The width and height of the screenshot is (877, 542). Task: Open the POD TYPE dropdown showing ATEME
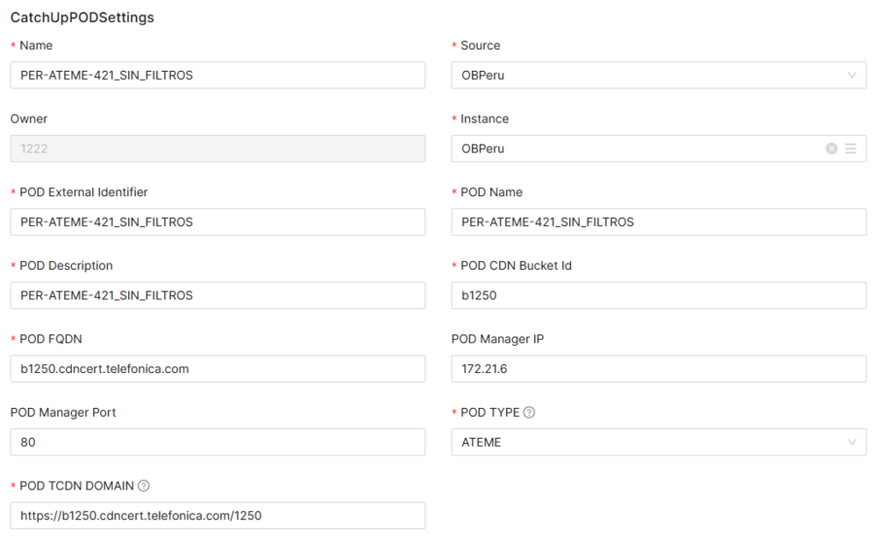pos(659,442)
